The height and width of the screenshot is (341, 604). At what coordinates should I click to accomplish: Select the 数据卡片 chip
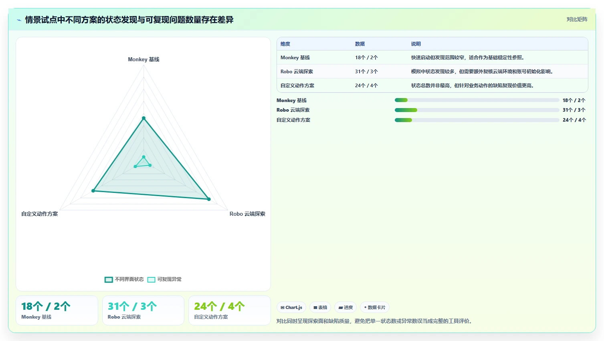(375, 307)
